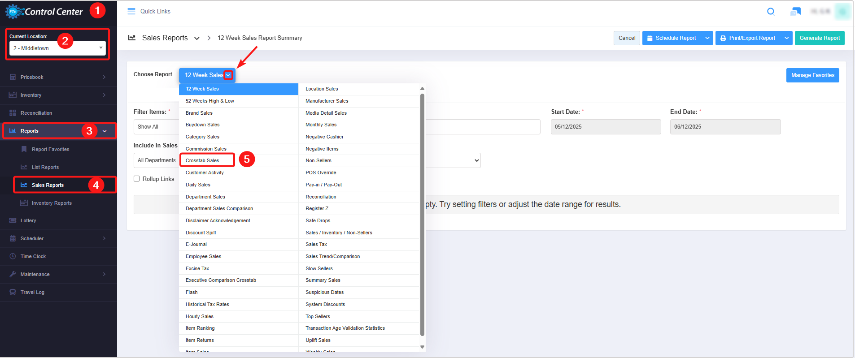The image size is (855, 358).
Task: Open the Include In Sales select arrow
Action: click(476, 160)
